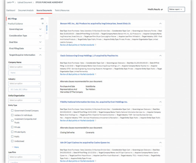196x163 pixels.
Task: Select the Source Documents tab
Action: [44, 10]
